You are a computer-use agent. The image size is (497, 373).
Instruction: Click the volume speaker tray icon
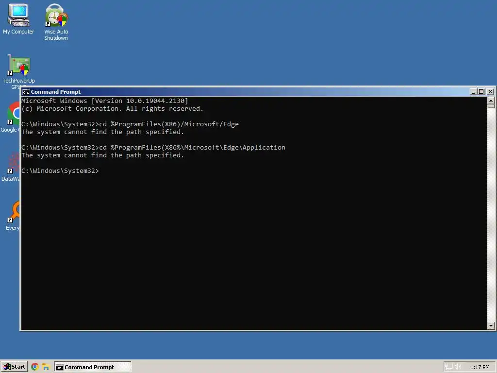458,367
